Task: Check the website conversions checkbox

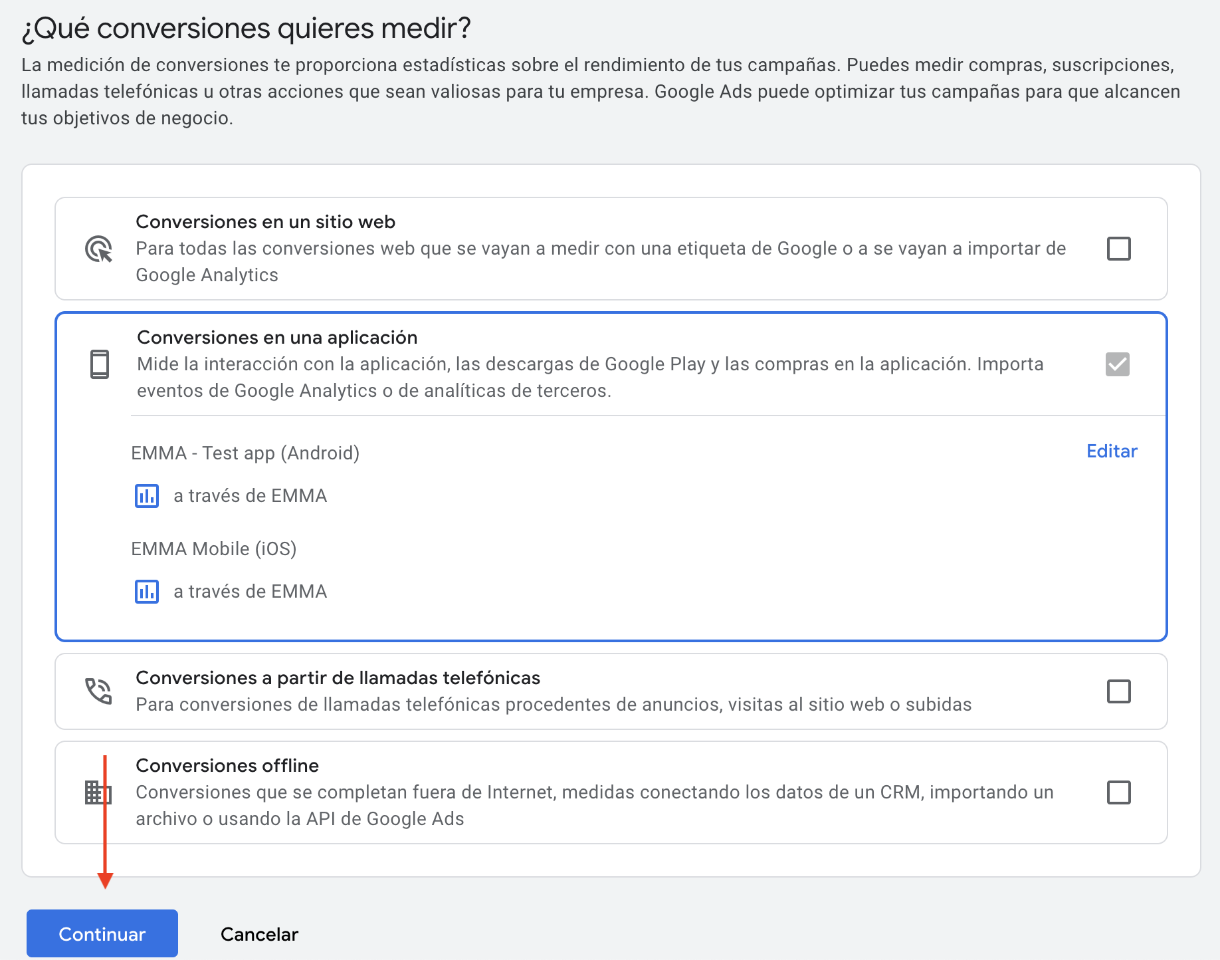Action: (x=1118, y=249)
